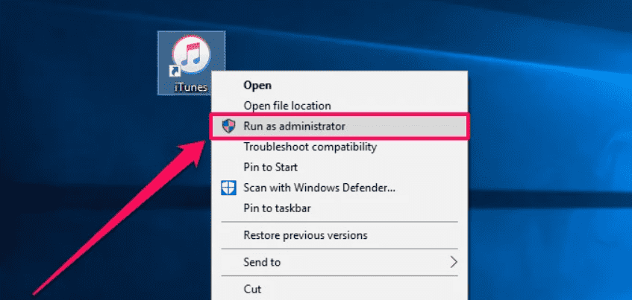
Task: Click Restore previous versions
Action: click(340, 235)
